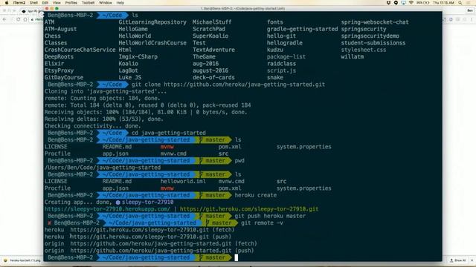Click the Wi-Fi status icon in the menu bar
476x267 pixels.
tap(411, 2)
